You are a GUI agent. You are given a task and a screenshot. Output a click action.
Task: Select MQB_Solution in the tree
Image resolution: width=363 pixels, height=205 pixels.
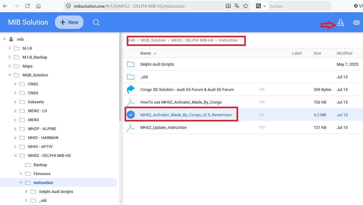(35, 75)
